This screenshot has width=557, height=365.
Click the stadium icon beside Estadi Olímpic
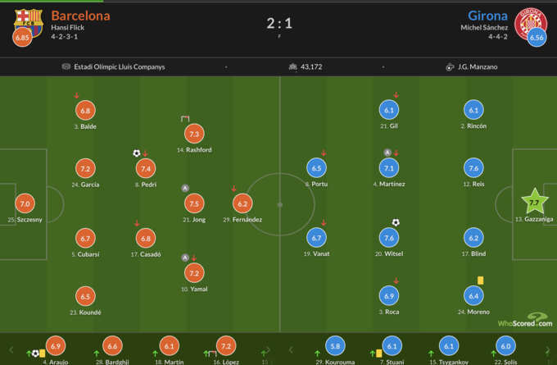click(x=66, y=67)
